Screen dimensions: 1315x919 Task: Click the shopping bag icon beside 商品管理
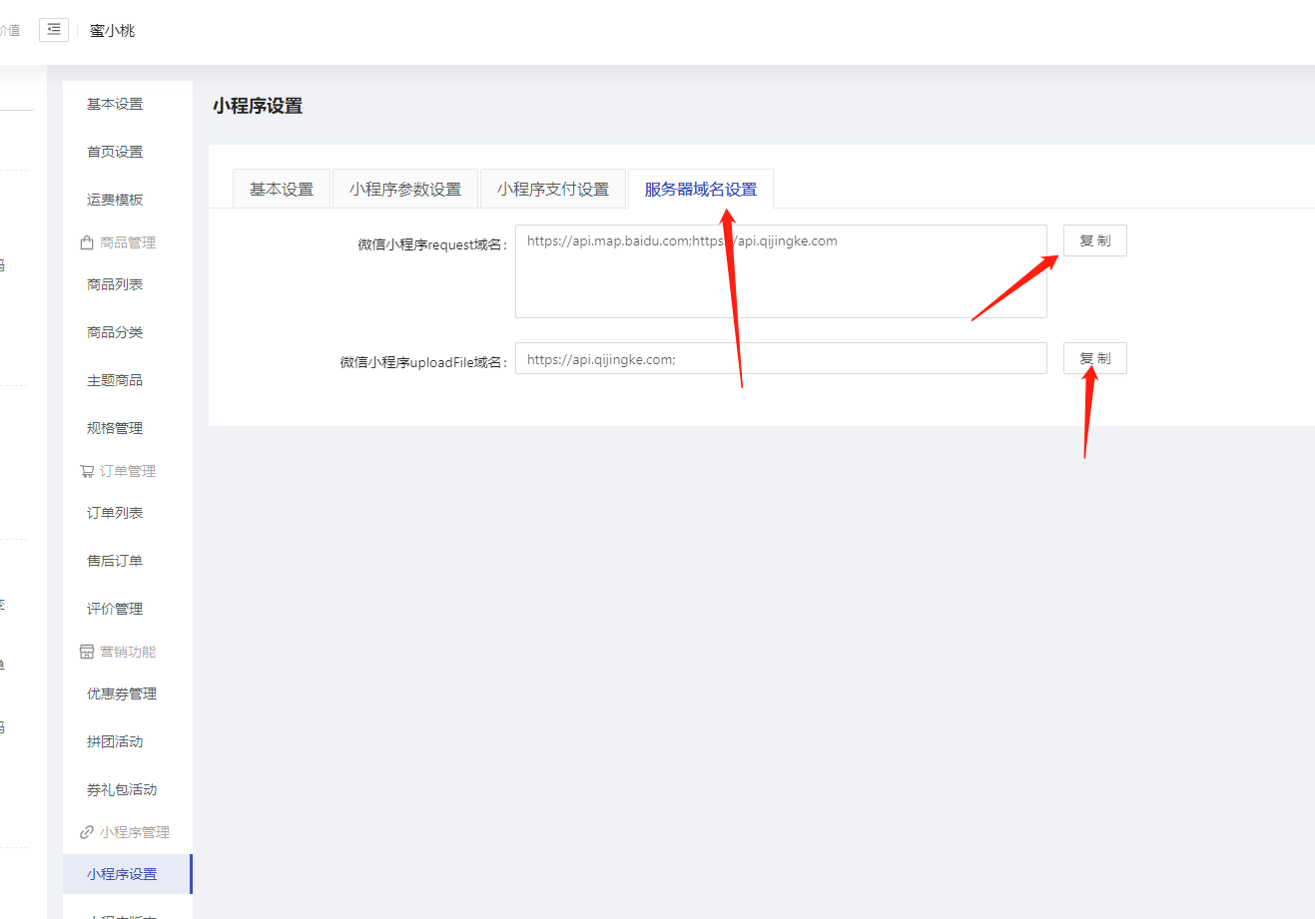pos(87,242)
